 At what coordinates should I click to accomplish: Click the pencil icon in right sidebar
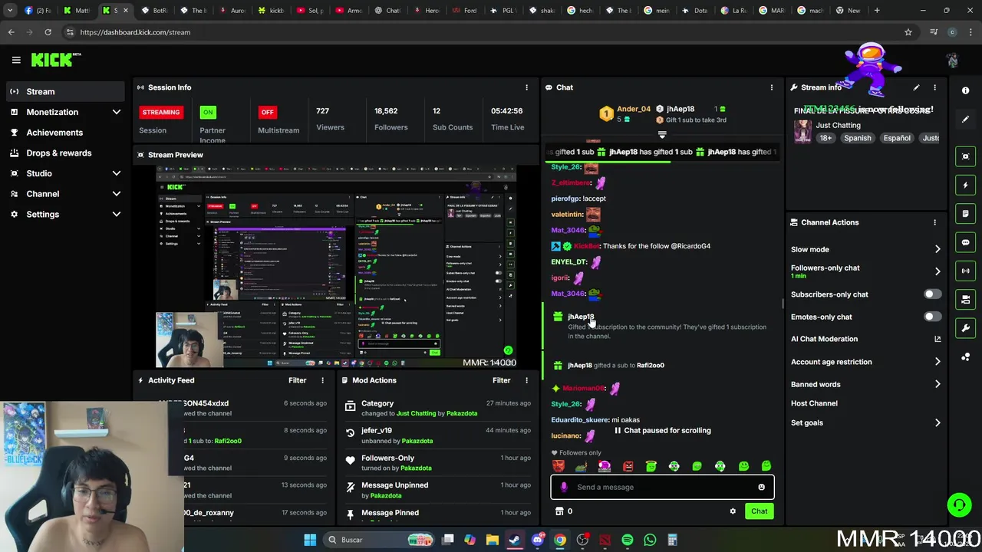pyautogui.click(x=965, y=120)
